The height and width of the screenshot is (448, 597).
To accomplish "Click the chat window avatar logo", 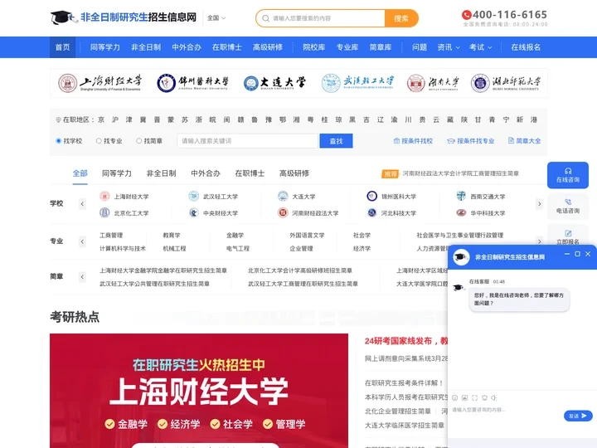I will 461,257.
